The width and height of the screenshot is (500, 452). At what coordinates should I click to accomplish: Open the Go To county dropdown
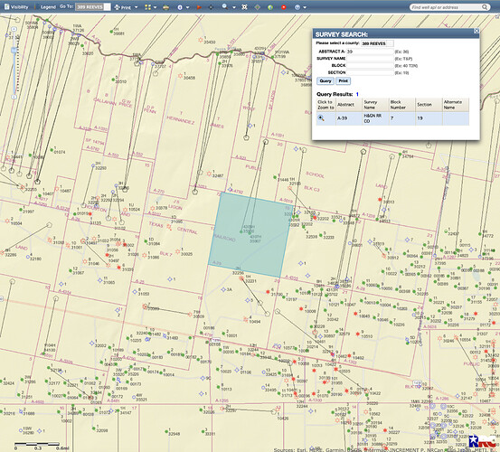pos(93,6)
